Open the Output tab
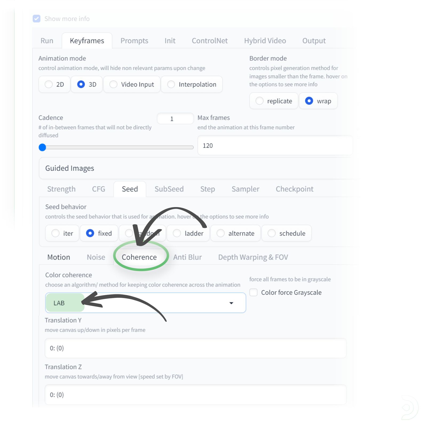The width and height of the screenshot is (427, 427). (x=314, y=41)
